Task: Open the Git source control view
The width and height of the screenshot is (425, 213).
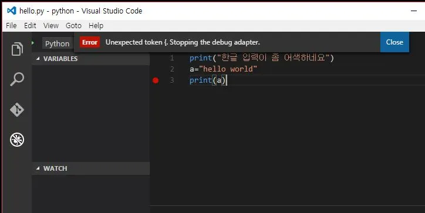Action: click(x=17, y=110)
